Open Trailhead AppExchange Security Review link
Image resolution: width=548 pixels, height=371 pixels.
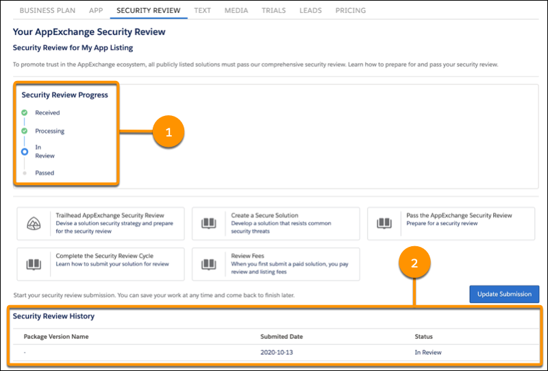110,215
